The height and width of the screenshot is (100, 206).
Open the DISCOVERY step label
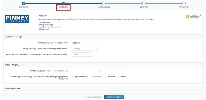click(64, 7)
